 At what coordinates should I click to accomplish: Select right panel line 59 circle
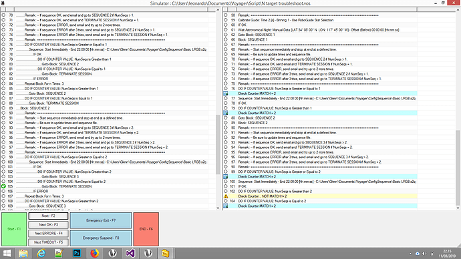click(x=226, y=20)
